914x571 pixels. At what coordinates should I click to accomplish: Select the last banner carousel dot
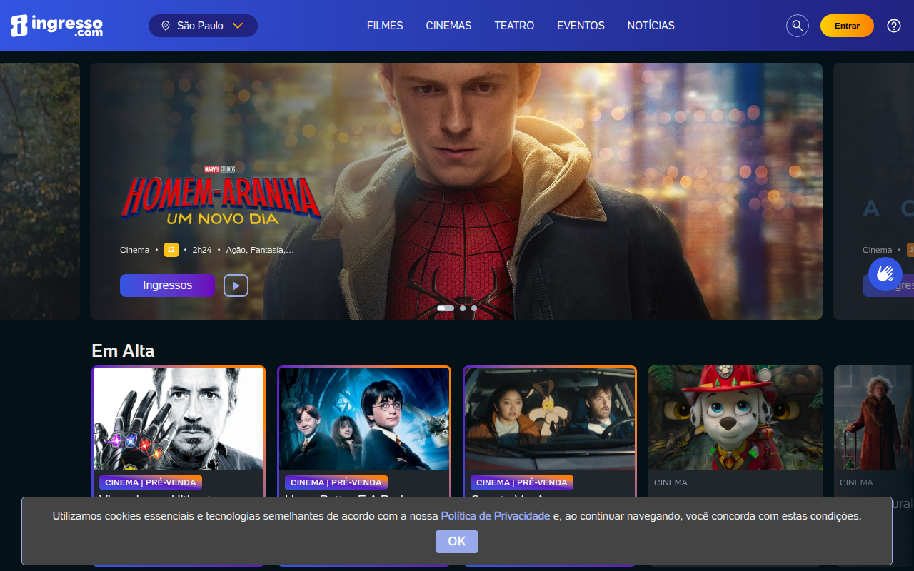474,308
